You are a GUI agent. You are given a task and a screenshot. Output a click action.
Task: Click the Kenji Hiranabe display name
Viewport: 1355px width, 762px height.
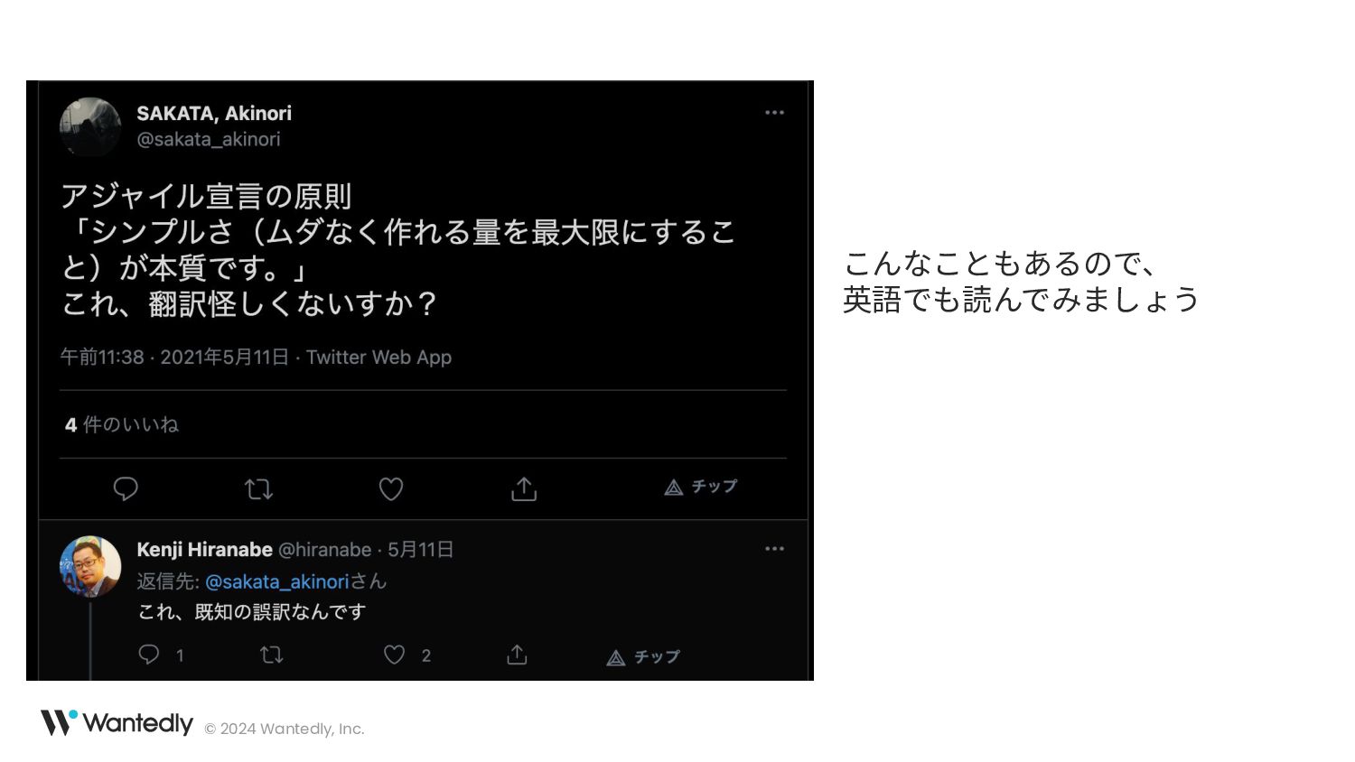point(204,549)
